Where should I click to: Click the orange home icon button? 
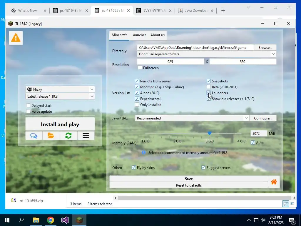click(x=274, y=182)
